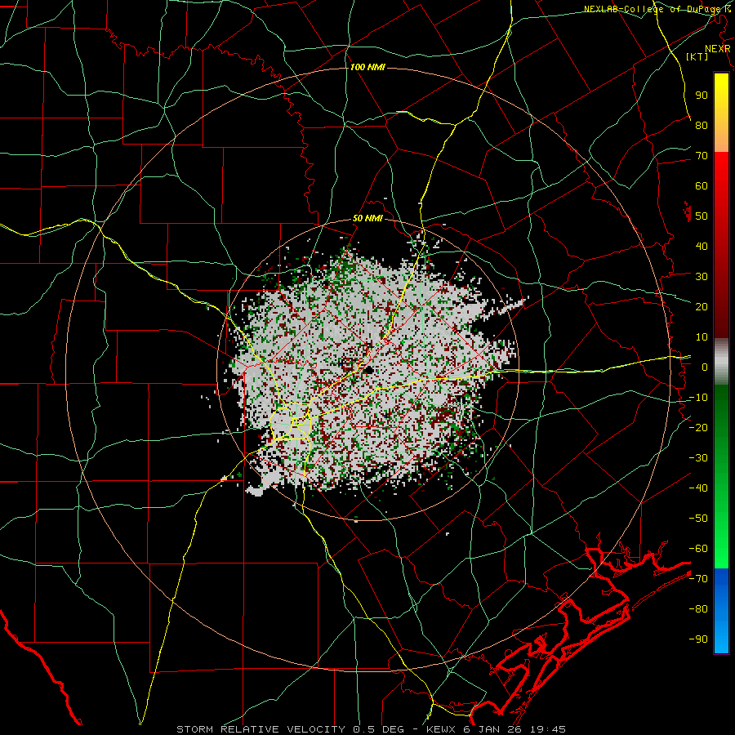The image size is (735, 735).
Task: Click the isolated red echo beside the 50 scale value
Action: point(688,212)
